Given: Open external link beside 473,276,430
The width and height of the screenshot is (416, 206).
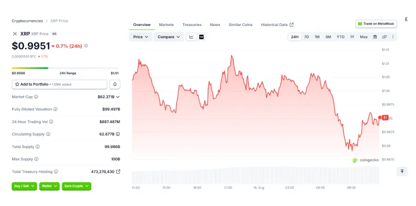Looking at the screenshot, I should pos(118,171).
